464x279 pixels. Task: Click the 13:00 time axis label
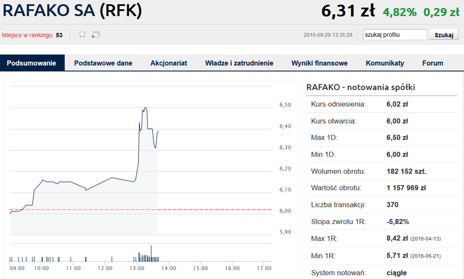pyautogui.click(x=136, y=268)
